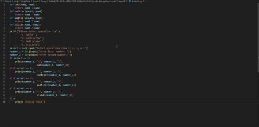Viewport: 259px width, 127px height.
Task: Click the "3. Multiply\n" string
Action: [31, 42]
